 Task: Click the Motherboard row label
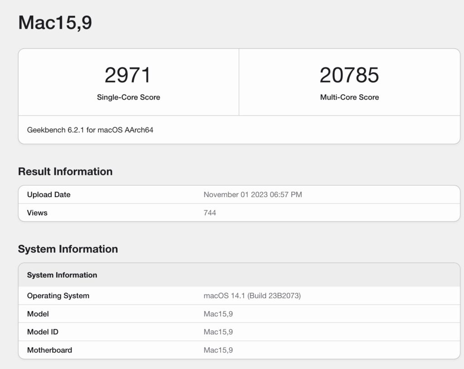point(49,350)
